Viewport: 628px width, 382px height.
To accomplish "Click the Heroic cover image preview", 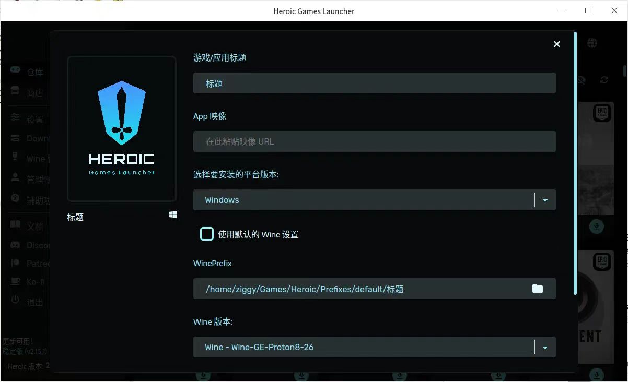I will click(x=122, y=129).
